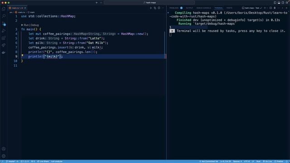The image size is (290, 163).
Task: Click the HashMap::new() call on line 4
Action: click(134, 34)
